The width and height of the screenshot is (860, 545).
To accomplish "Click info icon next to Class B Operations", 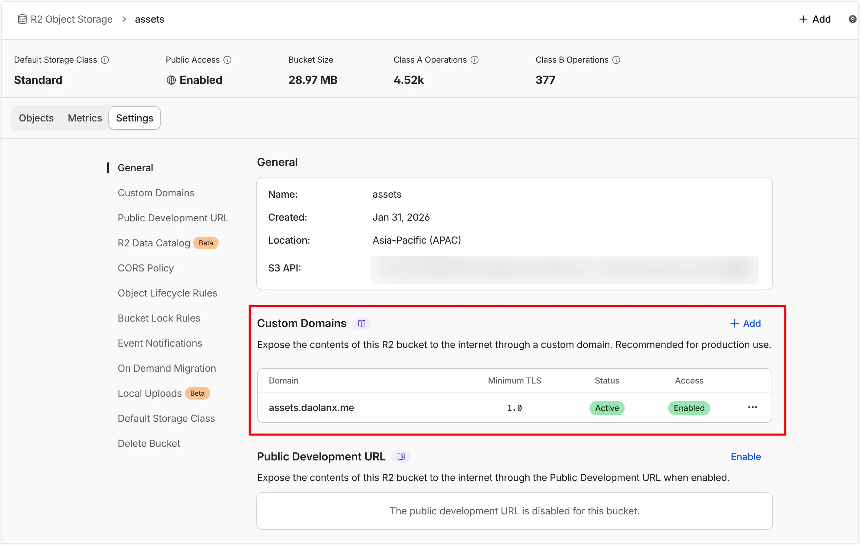I will pos(616,60).
